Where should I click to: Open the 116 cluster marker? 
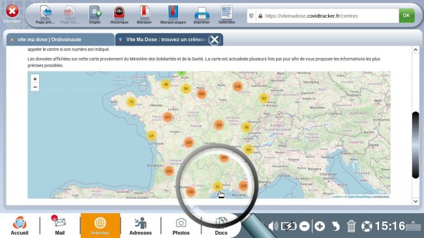tap(219, 125)
